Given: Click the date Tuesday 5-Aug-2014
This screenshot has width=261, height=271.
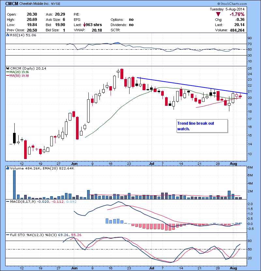Looking at the screenshot, I should 227,9.
